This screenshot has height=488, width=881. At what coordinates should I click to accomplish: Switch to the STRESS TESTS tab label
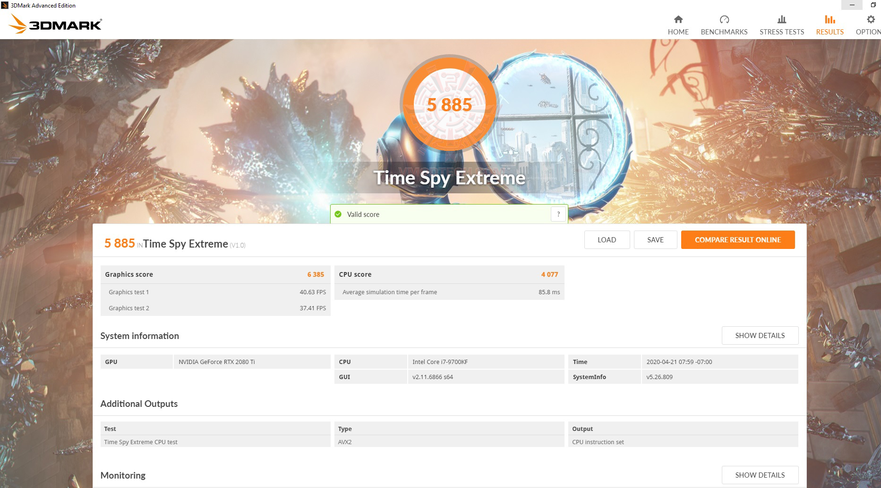[782, 32]
